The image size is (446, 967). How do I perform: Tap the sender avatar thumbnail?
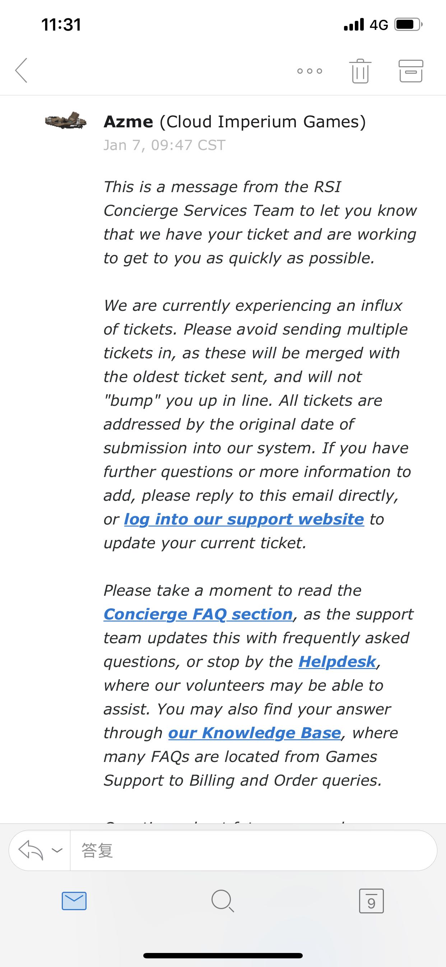pyautogui.click(x=66, y=121)
